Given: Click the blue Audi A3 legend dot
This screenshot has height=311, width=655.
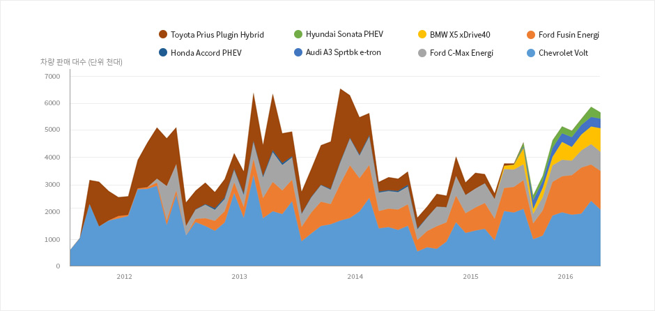Looking at the screenshot, I should pyautogui.click(x=298, y=52).
